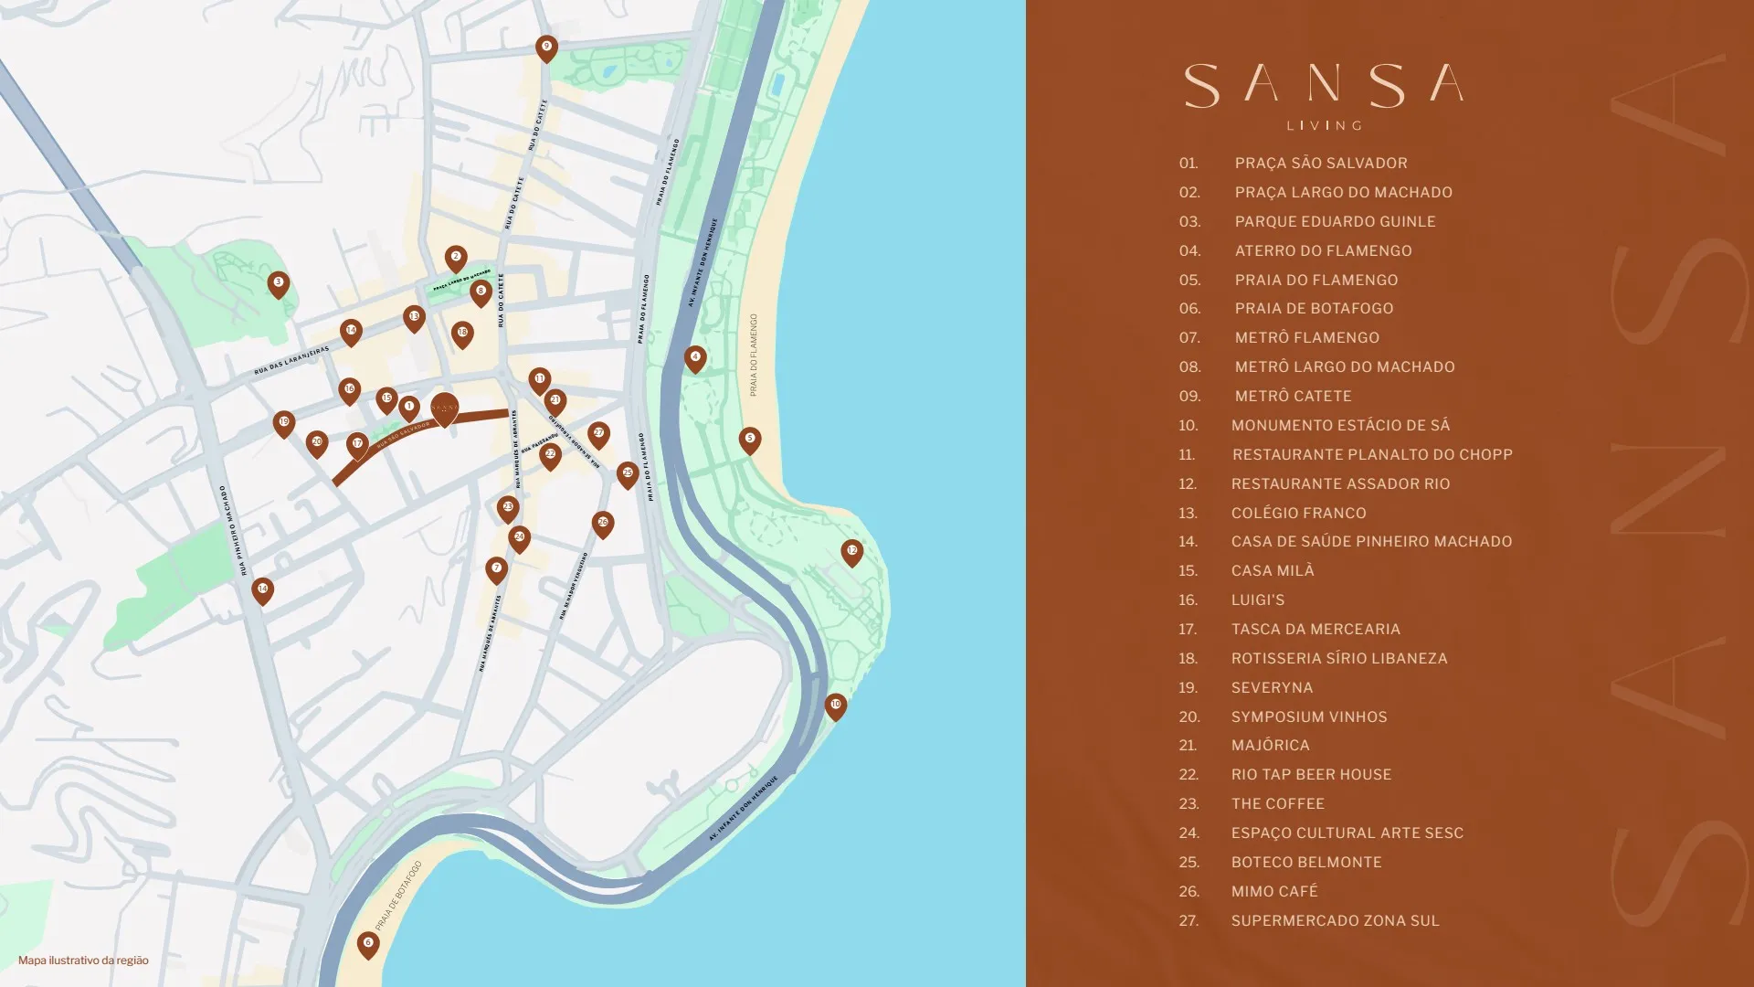
Task: Select map pin number 18
Action: 462,335
